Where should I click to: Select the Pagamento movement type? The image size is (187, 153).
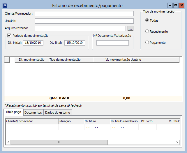[x=147, y=43]
